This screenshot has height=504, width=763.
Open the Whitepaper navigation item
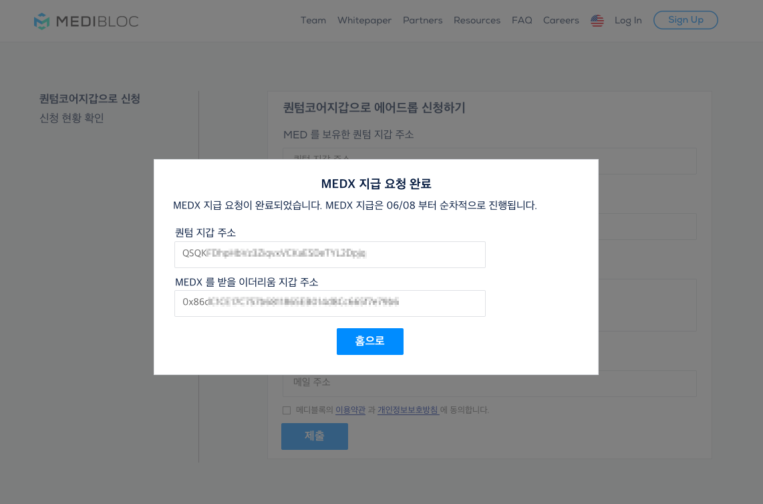[x=364, y=21]
